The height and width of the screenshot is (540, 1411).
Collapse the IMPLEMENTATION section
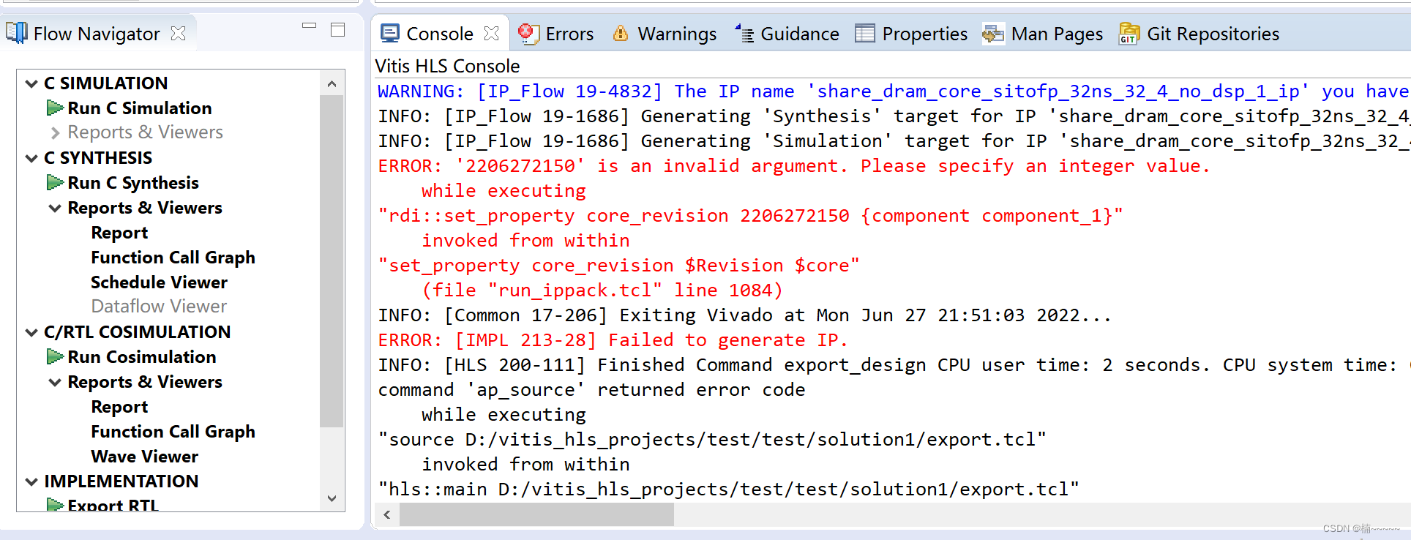tap(31, 481)
